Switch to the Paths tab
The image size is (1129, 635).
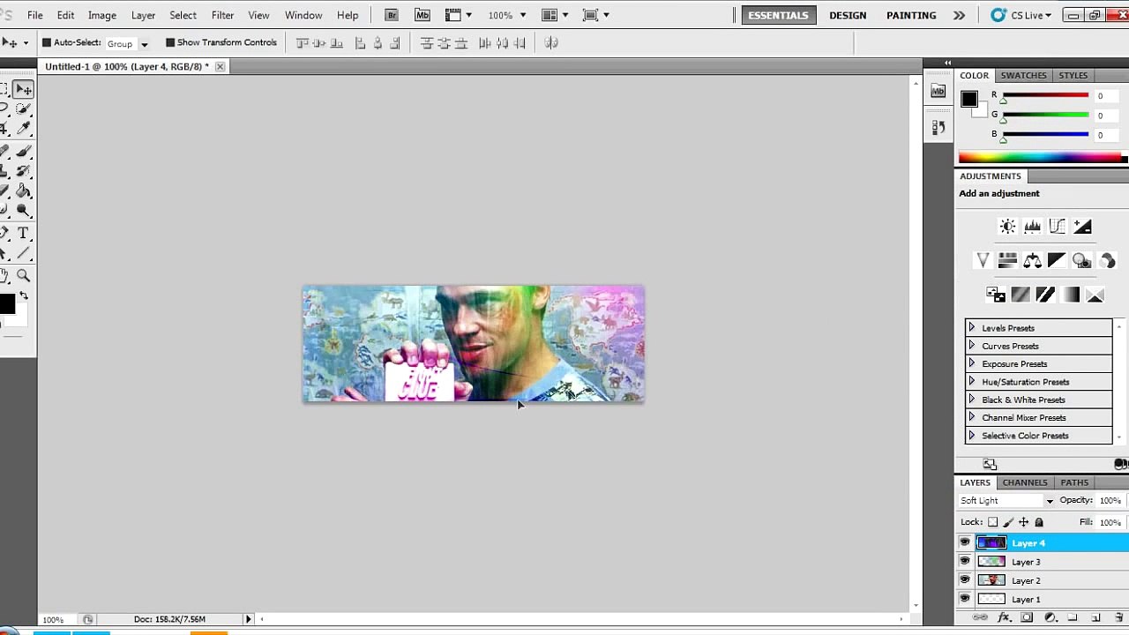1074,482
